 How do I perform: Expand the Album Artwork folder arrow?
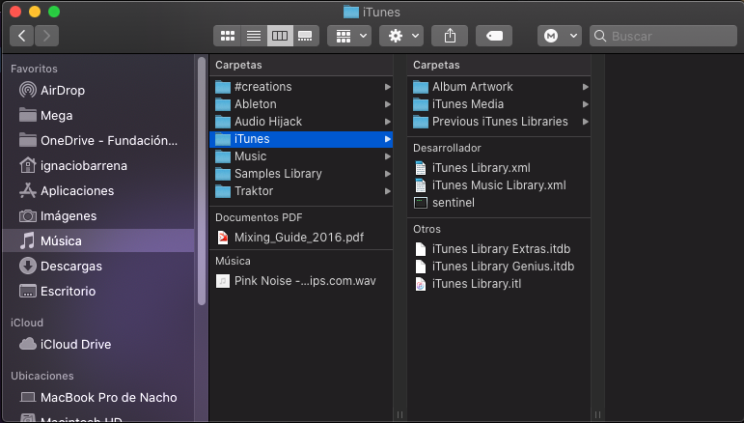click(586, 87)
